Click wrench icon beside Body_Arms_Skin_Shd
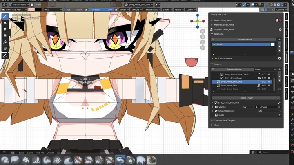 coord(279,103)
